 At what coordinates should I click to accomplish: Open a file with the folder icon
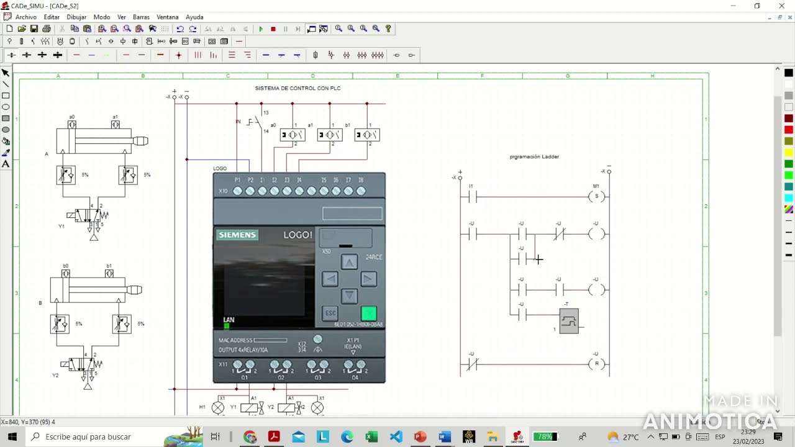22,29
